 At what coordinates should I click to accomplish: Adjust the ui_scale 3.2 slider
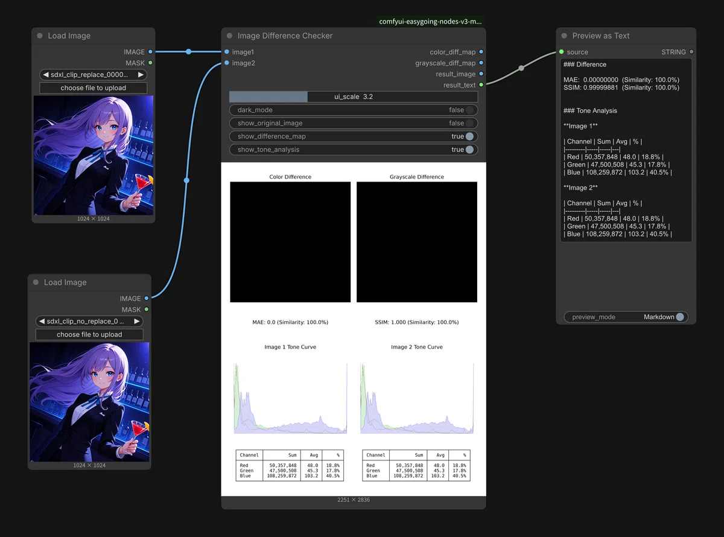pos(354,97)
